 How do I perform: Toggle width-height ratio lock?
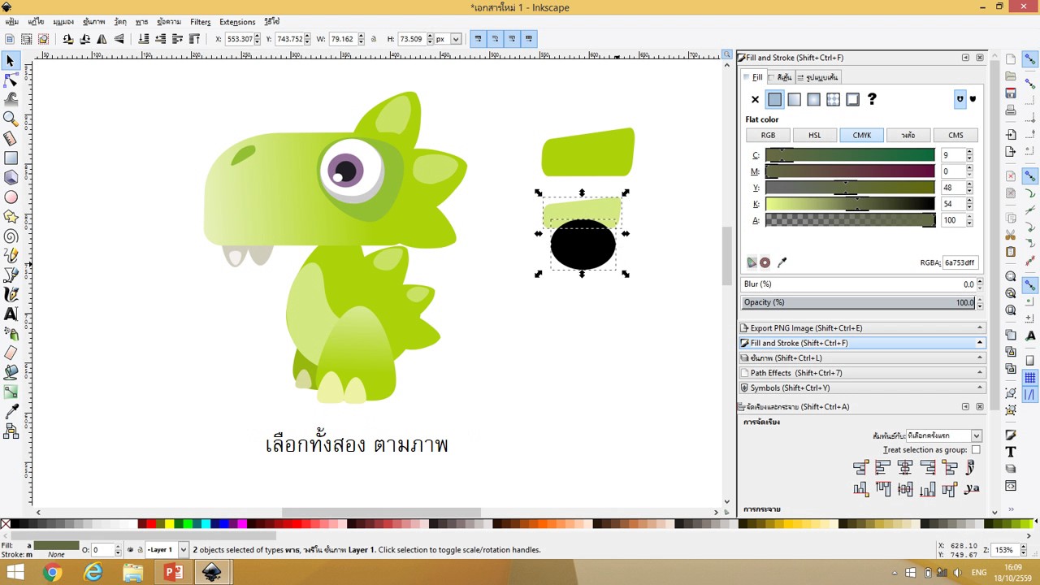click(374, 39)
